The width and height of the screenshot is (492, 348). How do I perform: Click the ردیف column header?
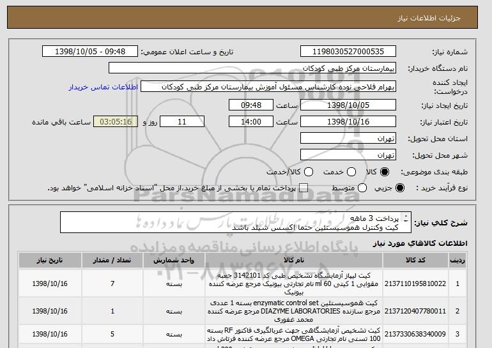point(457,261)
